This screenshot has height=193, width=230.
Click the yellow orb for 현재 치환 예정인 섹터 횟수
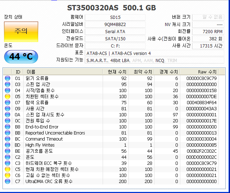pyautogui.click(x=8, y=169)
